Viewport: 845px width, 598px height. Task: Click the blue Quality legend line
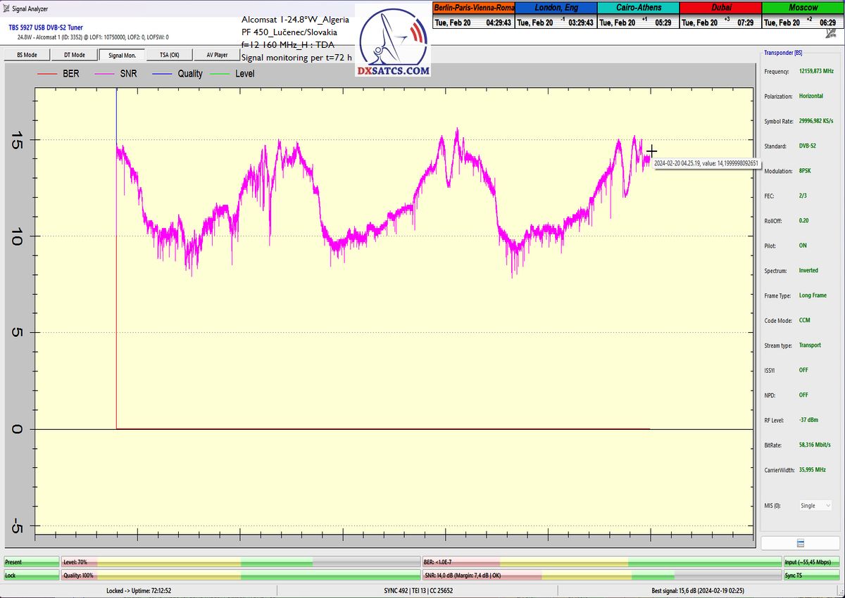(160, 73)
